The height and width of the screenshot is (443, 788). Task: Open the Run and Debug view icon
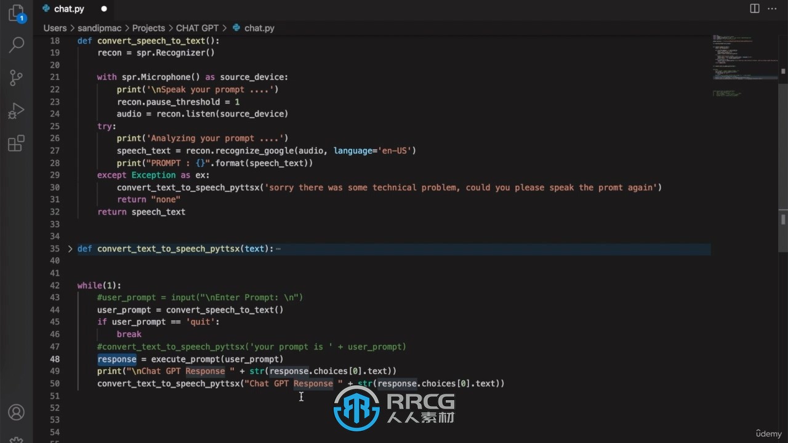coord(17,111)
